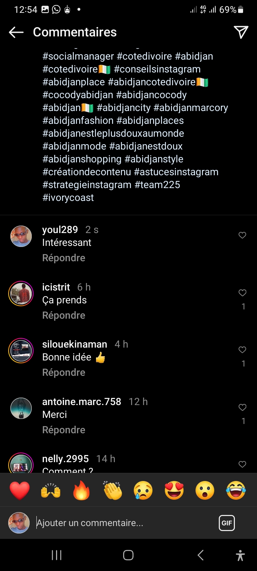Viewport: 257px width, 571px height.
Task: Pick the clapping hands emoji
Action: [112, 490]
